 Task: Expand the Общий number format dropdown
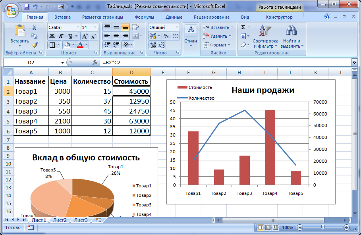point(177,27)
